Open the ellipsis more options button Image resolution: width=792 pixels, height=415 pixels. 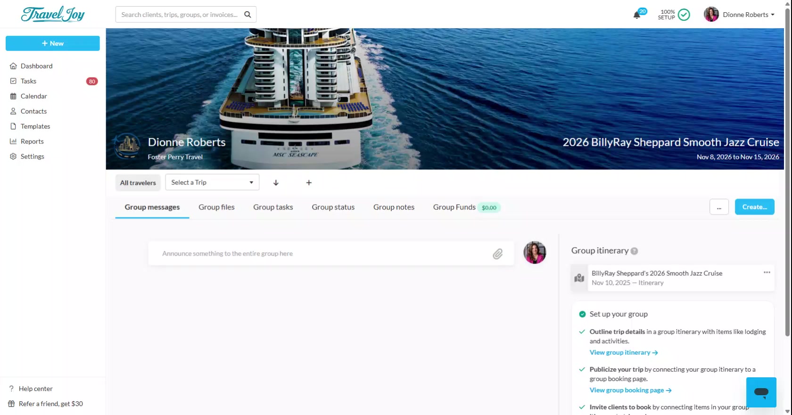[719, 207]
